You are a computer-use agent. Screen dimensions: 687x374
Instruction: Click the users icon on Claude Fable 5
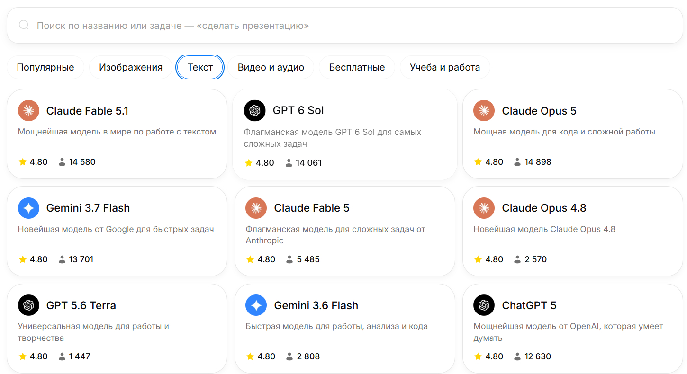point(290,259)
